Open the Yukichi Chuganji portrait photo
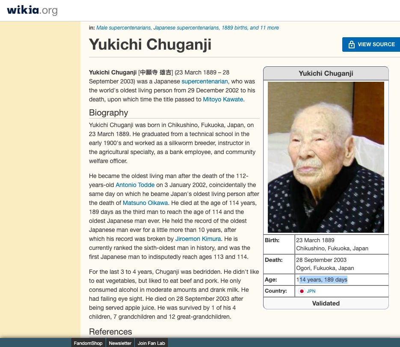Screen dimensions: 400x347 [x=326, y=157]
